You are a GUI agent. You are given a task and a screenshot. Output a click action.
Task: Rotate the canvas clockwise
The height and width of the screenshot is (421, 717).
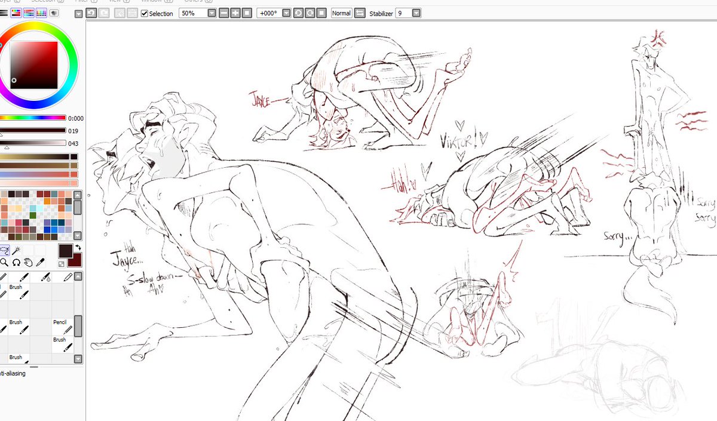coord(310,13)
